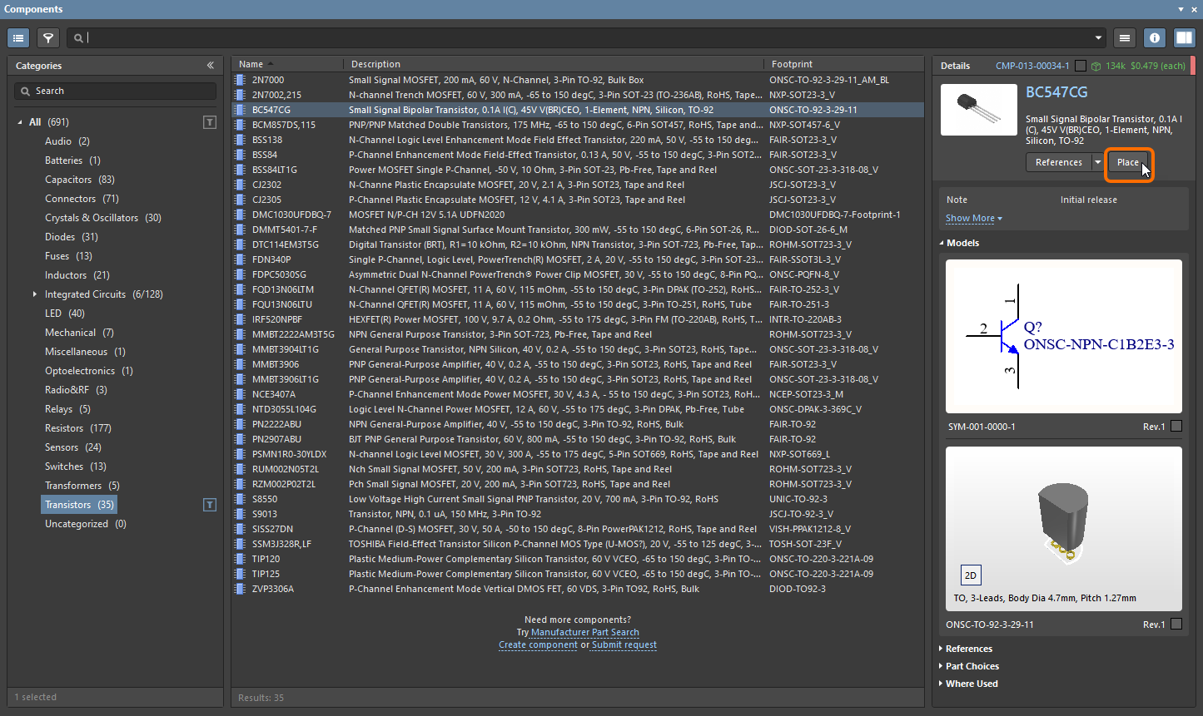Screen dimensions: 1203x716
Task: Click the BC547CG transistor photo thumbnail
Action: 979,110
